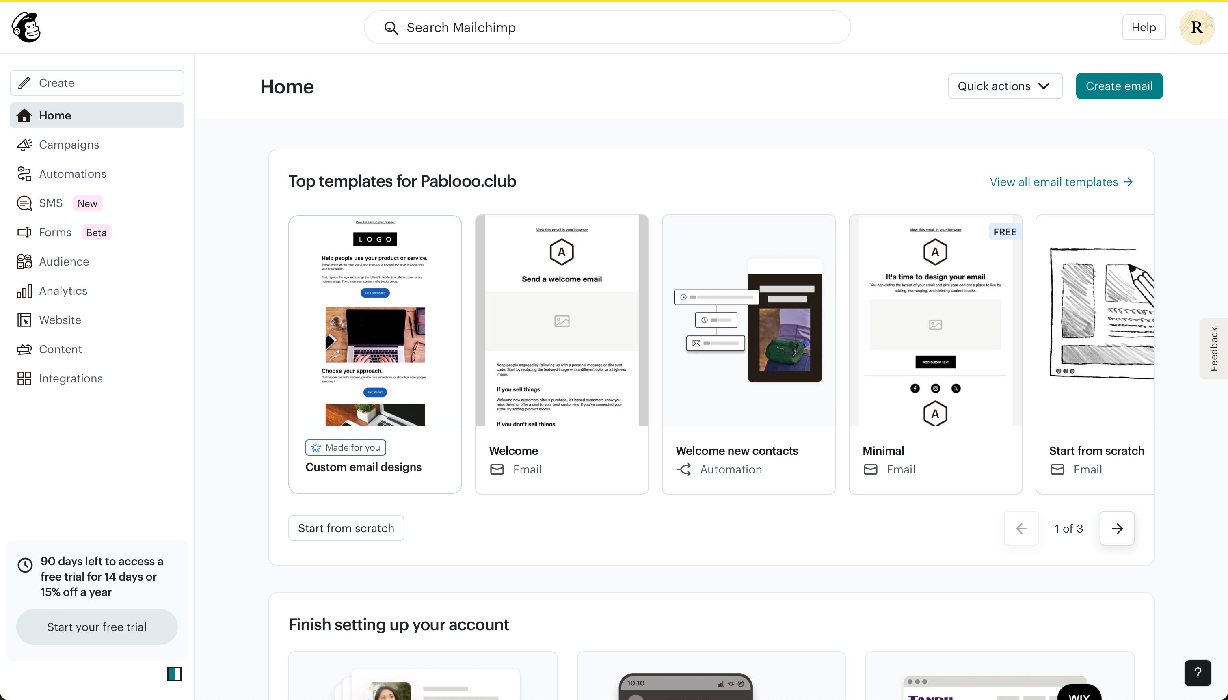Viewport: 1228px width, 700px height.
Task: Click the '1 of 3' page indicator
Action: (x=1069, y=529)
